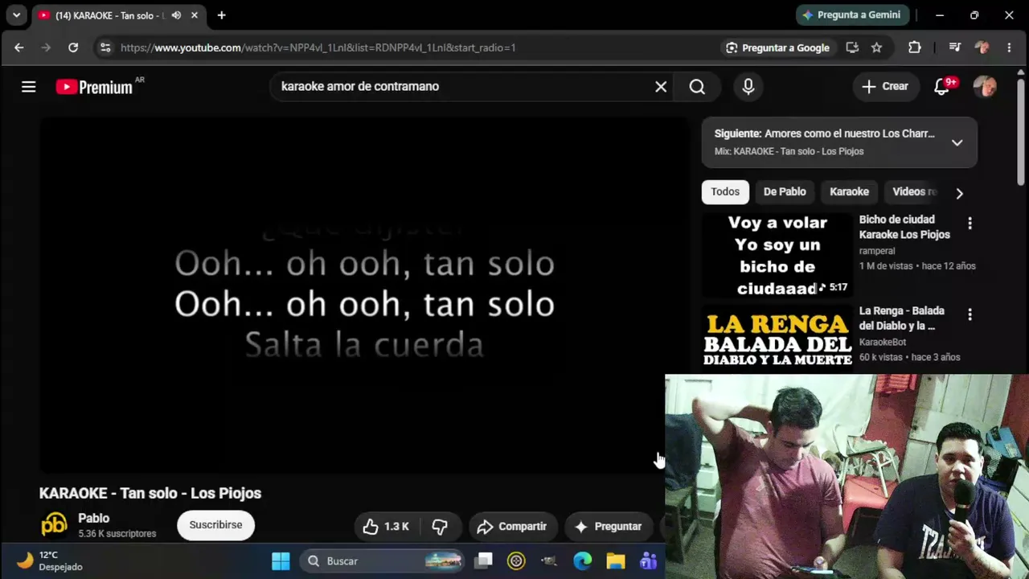This screenshot has width=1029, height=579.
Task: Switch to the KARAOKE Tan solo tab
Action: tap(109, 15)
